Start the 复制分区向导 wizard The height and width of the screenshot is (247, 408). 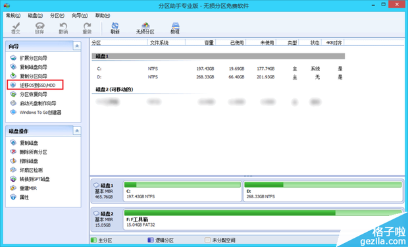pyautogui.click(x=28, y=76)
